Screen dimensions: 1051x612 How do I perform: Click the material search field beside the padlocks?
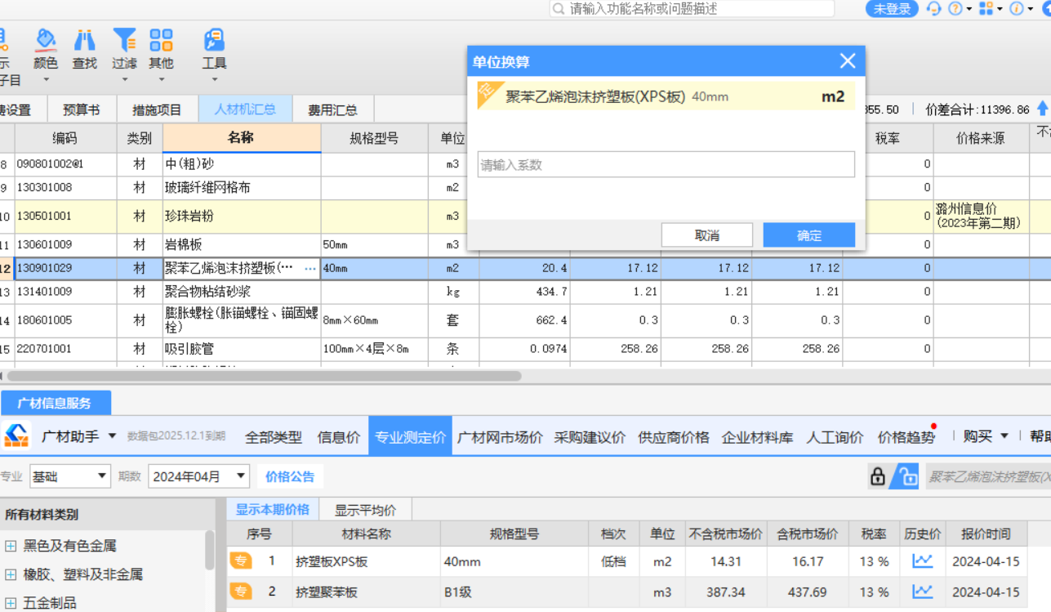click(x=987, y=476)
